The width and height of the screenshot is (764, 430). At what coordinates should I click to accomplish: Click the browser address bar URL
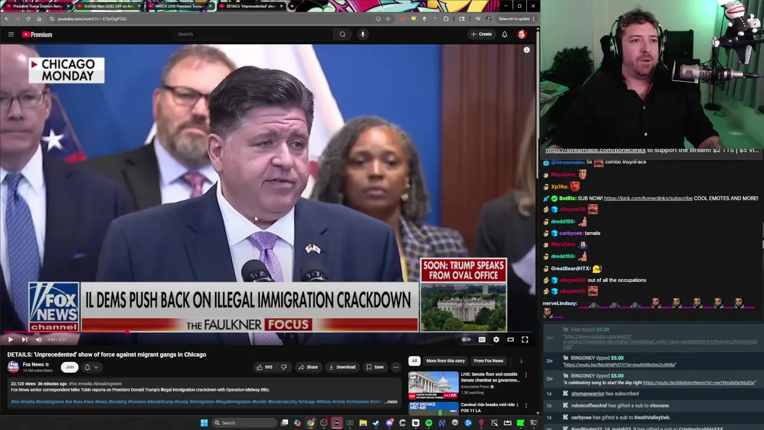(93, 19)
